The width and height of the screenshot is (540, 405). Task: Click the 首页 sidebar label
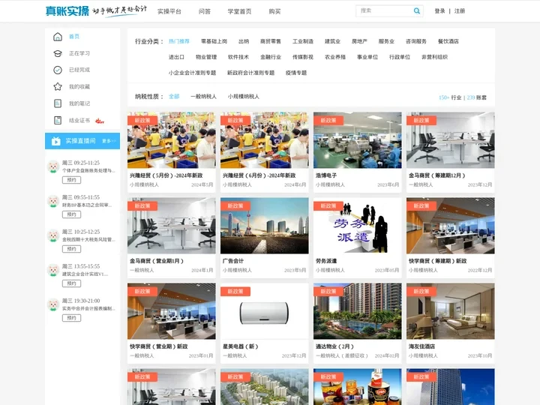click(74, 37)
